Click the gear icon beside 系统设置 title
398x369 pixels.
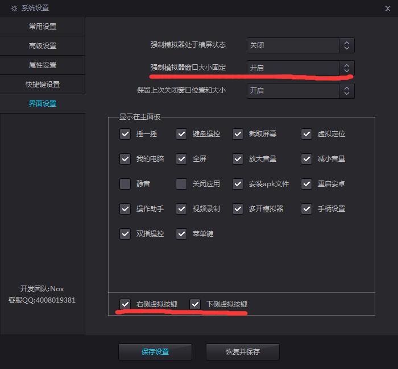click(14, 9)
